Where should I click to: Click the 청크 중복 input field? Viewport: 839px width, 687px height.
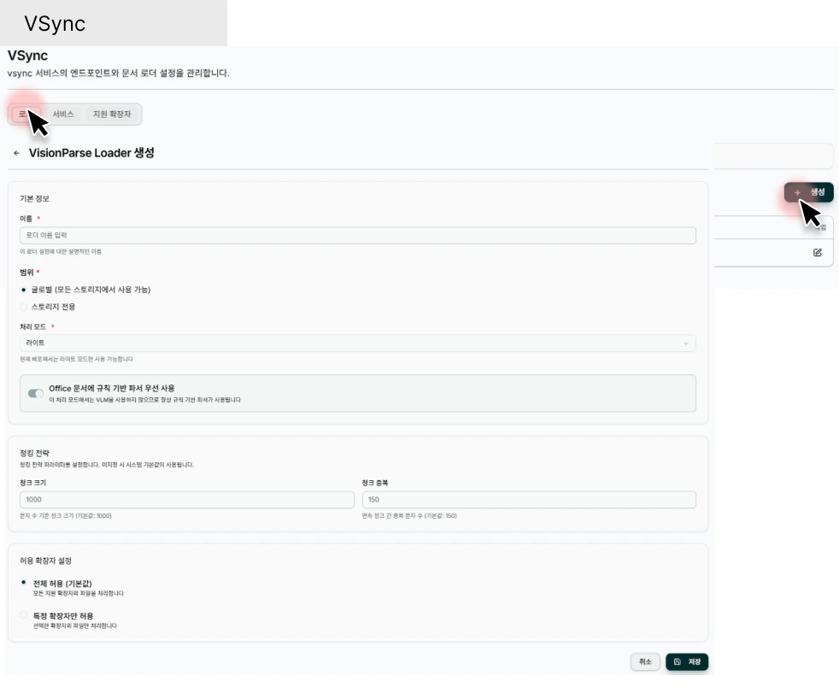529,500
